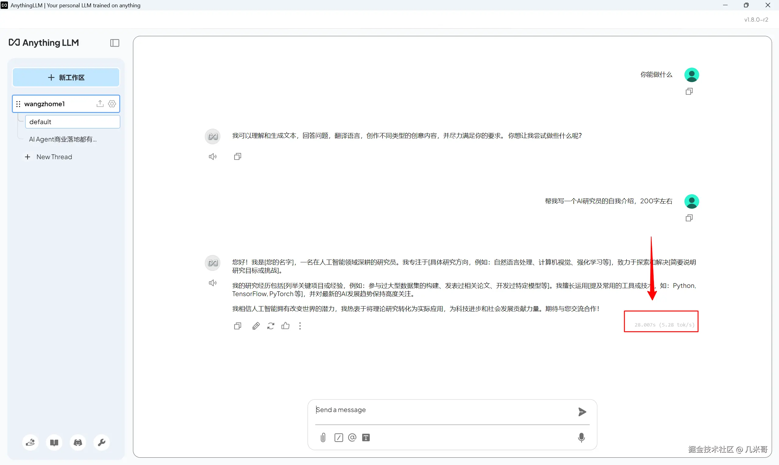Open more options via the three-dot menu

300,326
